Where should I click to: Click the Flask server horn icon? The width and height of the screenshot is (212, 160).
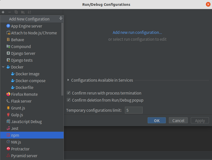tap(8, 101)
